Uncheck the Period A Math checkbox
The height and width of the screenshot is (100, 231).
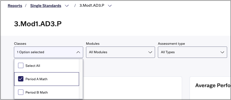(21, 79)
